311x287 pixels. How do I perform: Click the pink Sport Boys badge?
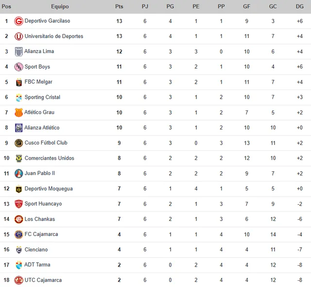click(18, 67)
